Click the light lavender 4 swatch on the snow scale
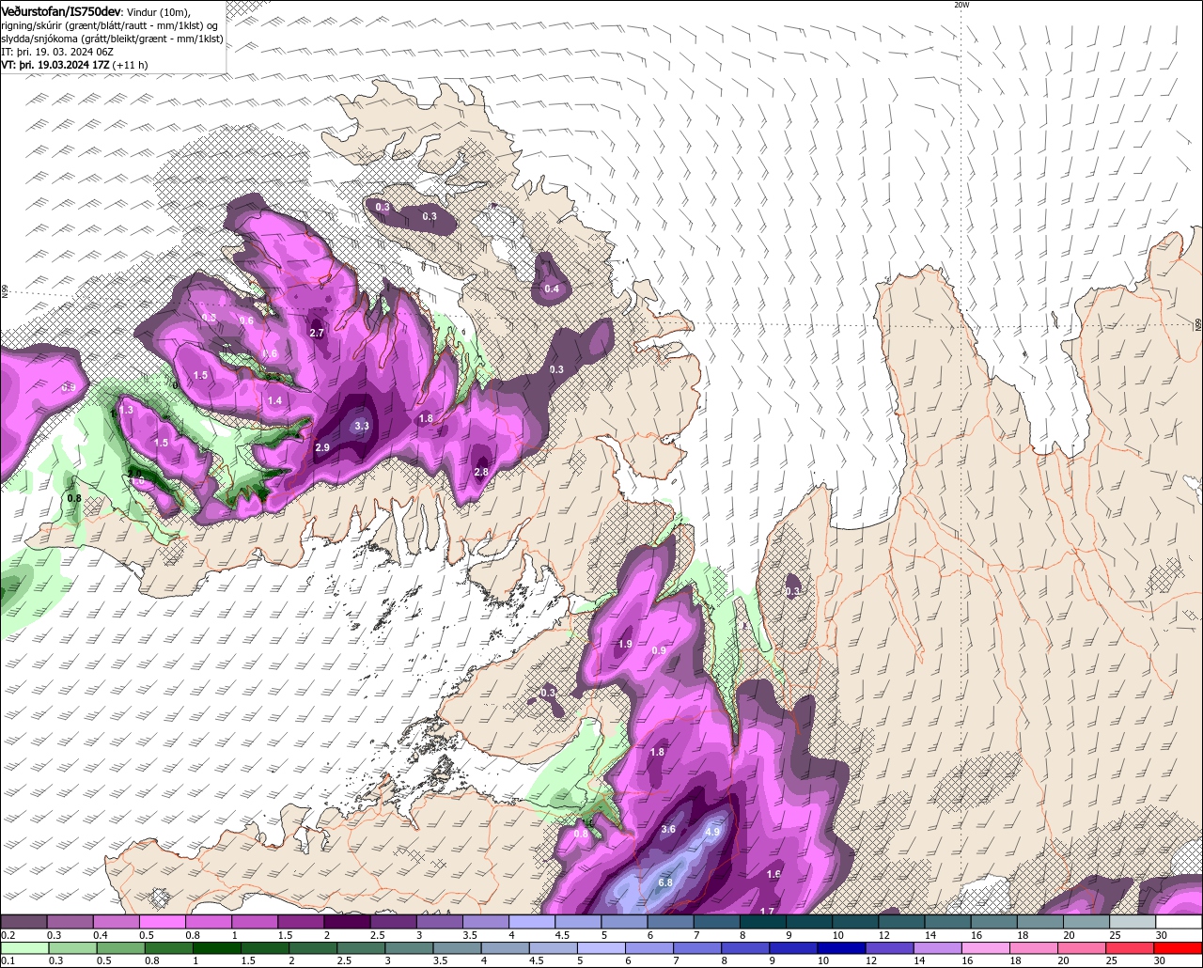Image resolution: width=1203 pixels, height=968 pixels. 532,922
